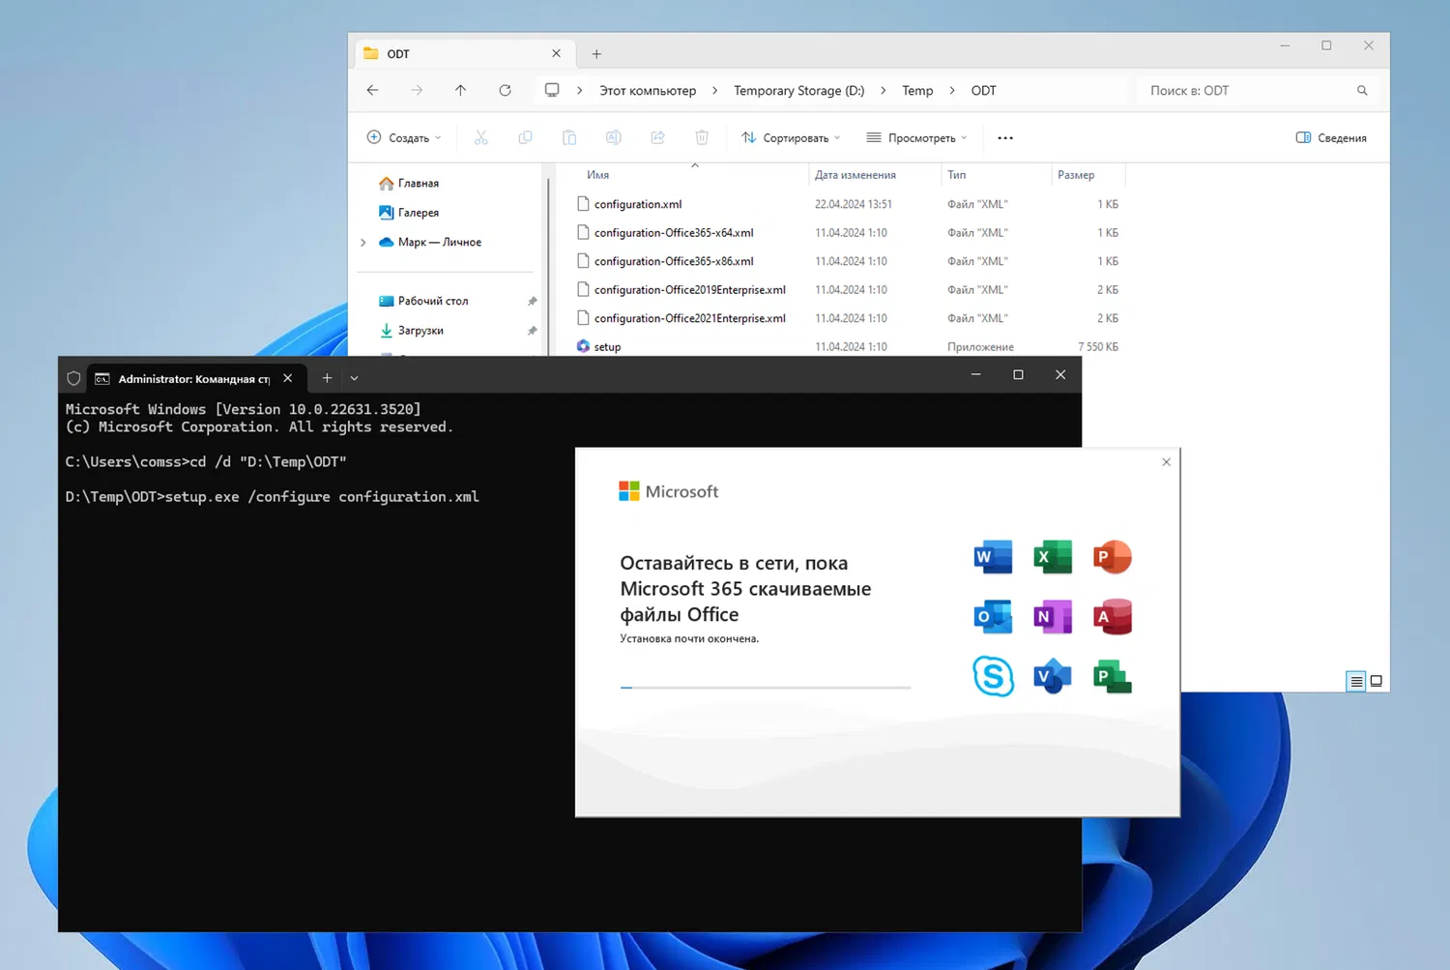The image size is (1450, 970).
Task: Click the search magnifier icon in Explorer
Action: (1362, 90)
